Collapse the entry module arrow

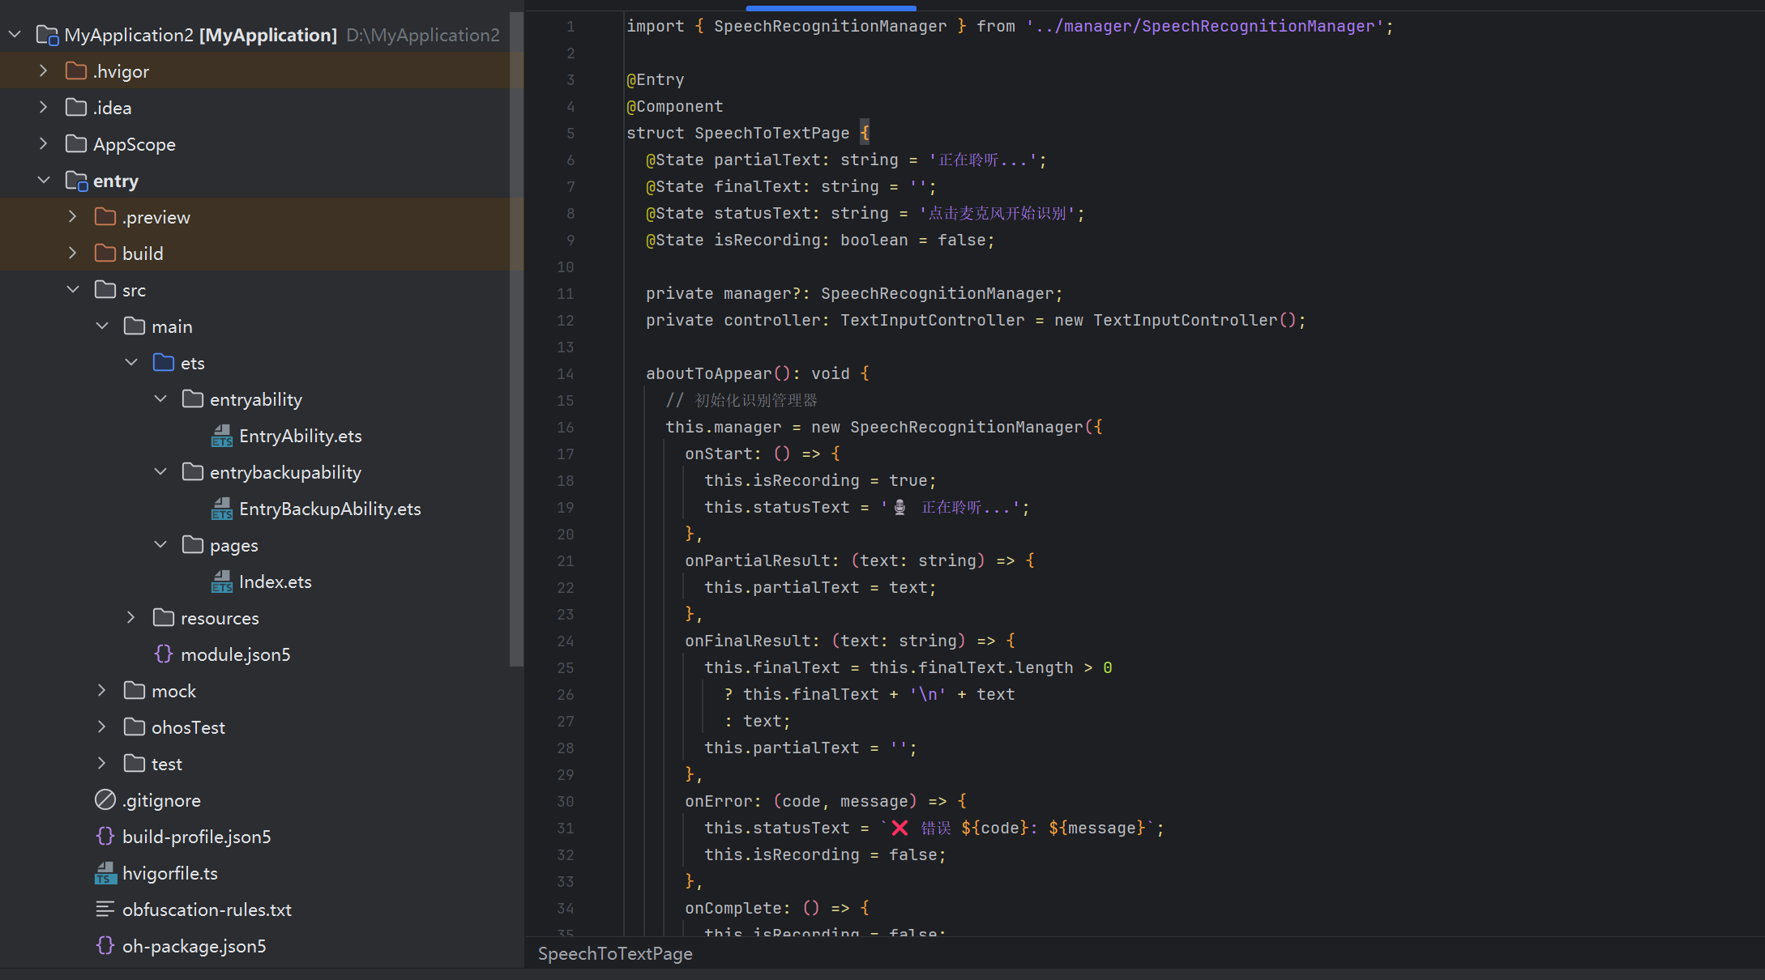(x=44, y=181)
